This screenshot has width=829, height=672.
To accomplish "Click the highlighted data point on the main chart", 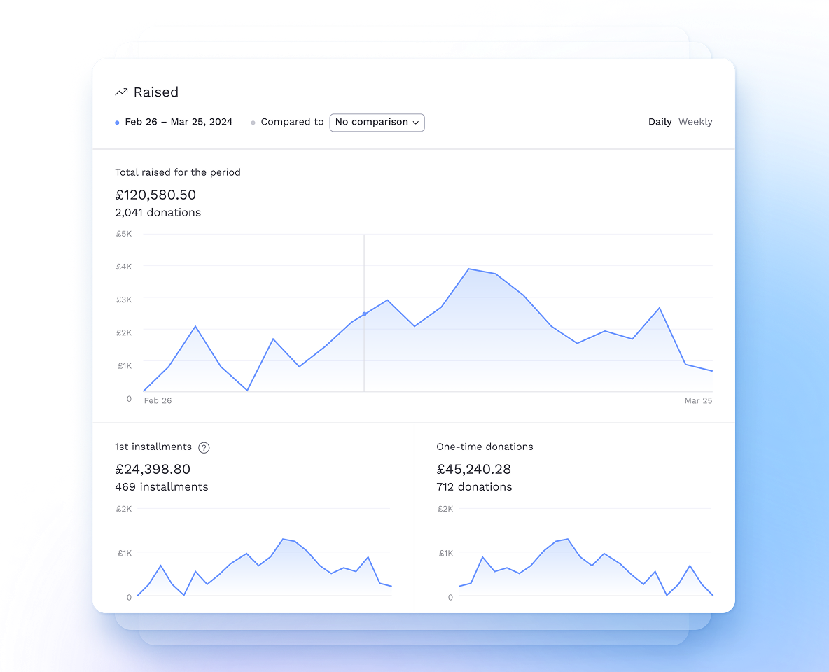I will (364, 315).
